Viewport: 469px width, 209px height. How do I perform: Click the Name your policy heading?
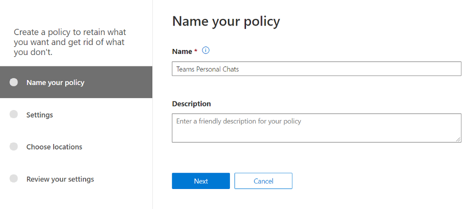pyautogui.click(x=226, y=21)
